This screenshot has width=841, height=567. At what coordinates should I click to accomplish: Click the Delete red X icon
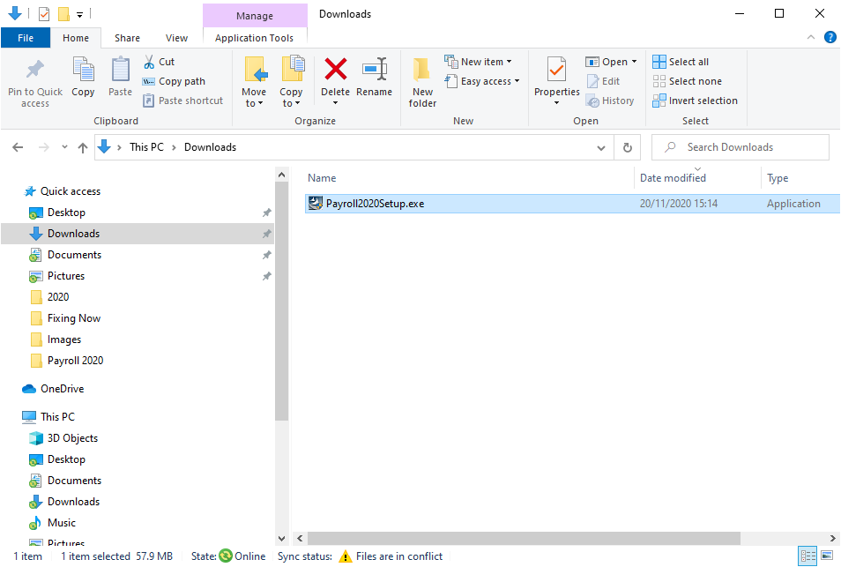tap(335, 71)
